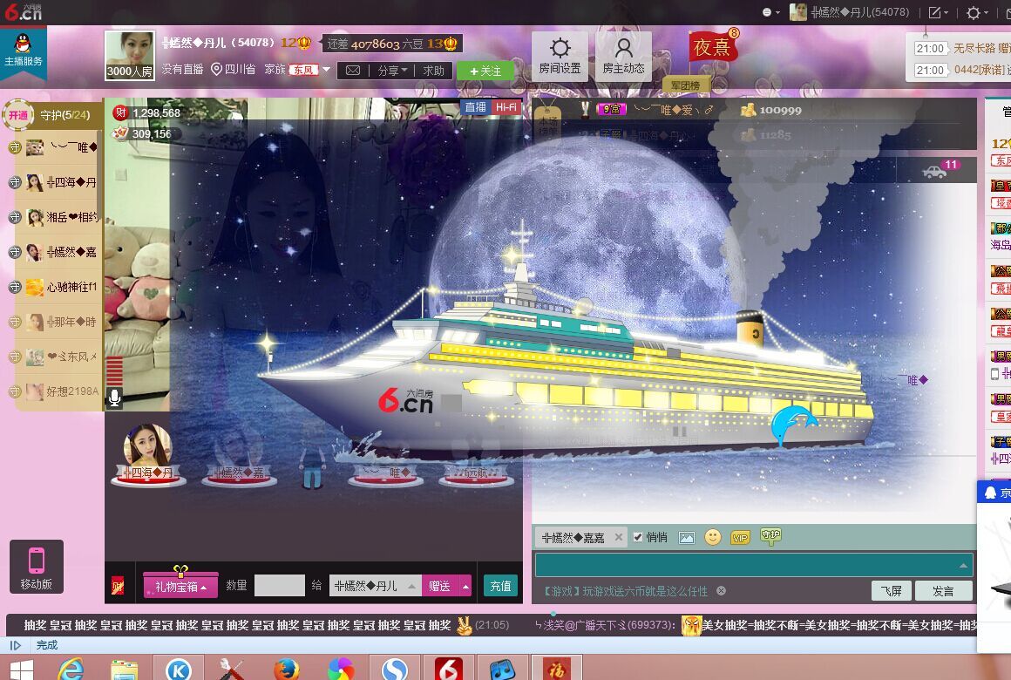Click the 守护(5/24) guardian header
This screenshot has width=1011, height=680.
point(64,115)
